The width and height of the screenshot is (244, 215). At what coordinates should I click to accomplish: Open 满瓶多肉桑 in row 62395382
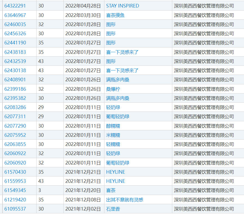pyautogui.click(x=118, y=98)
